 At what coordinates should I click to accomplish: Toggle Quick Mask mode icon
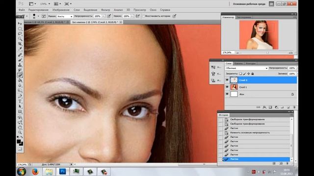tap(20, 149)
